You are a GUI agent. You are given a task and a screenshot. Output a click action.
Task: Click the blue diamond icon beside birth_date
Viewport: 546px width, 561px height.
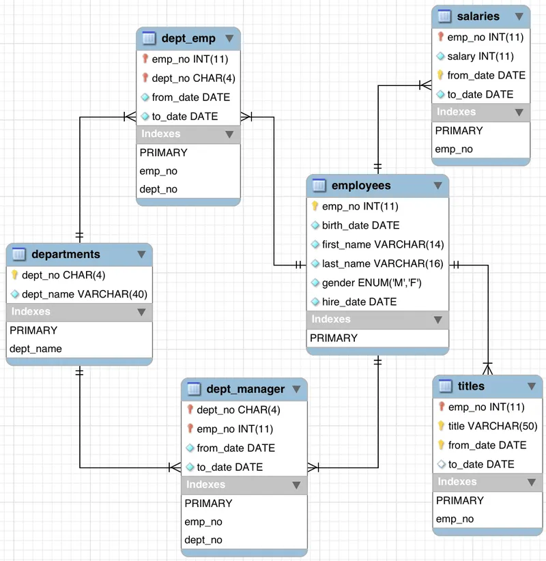click(315, 225)
